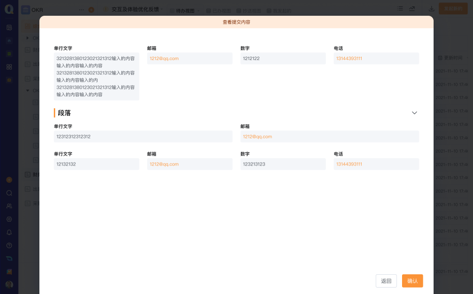
Task: Open the email link beside 1212122
Action: (x=164, y=59)
